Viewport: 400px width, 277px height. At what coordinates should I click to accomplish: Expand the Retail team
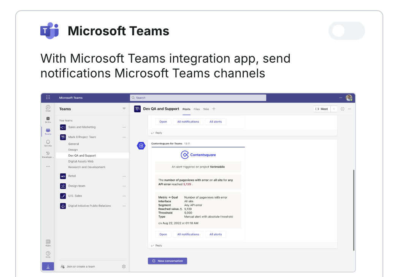72,176
